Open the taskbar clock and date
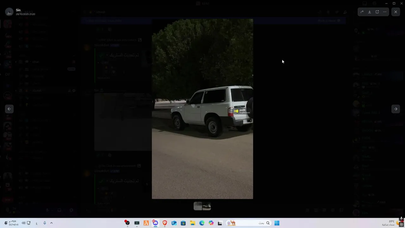 click(x=14, y=223)
